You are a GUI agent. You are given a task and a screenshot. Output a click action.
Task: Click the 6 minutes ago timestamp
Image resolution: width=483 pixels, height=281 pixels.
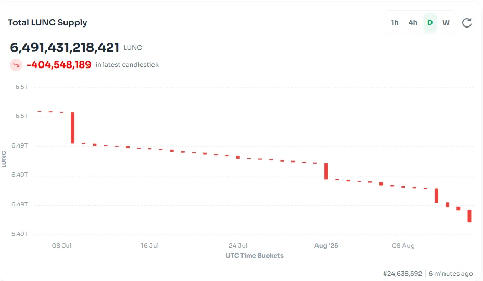[x=451, y=274]
